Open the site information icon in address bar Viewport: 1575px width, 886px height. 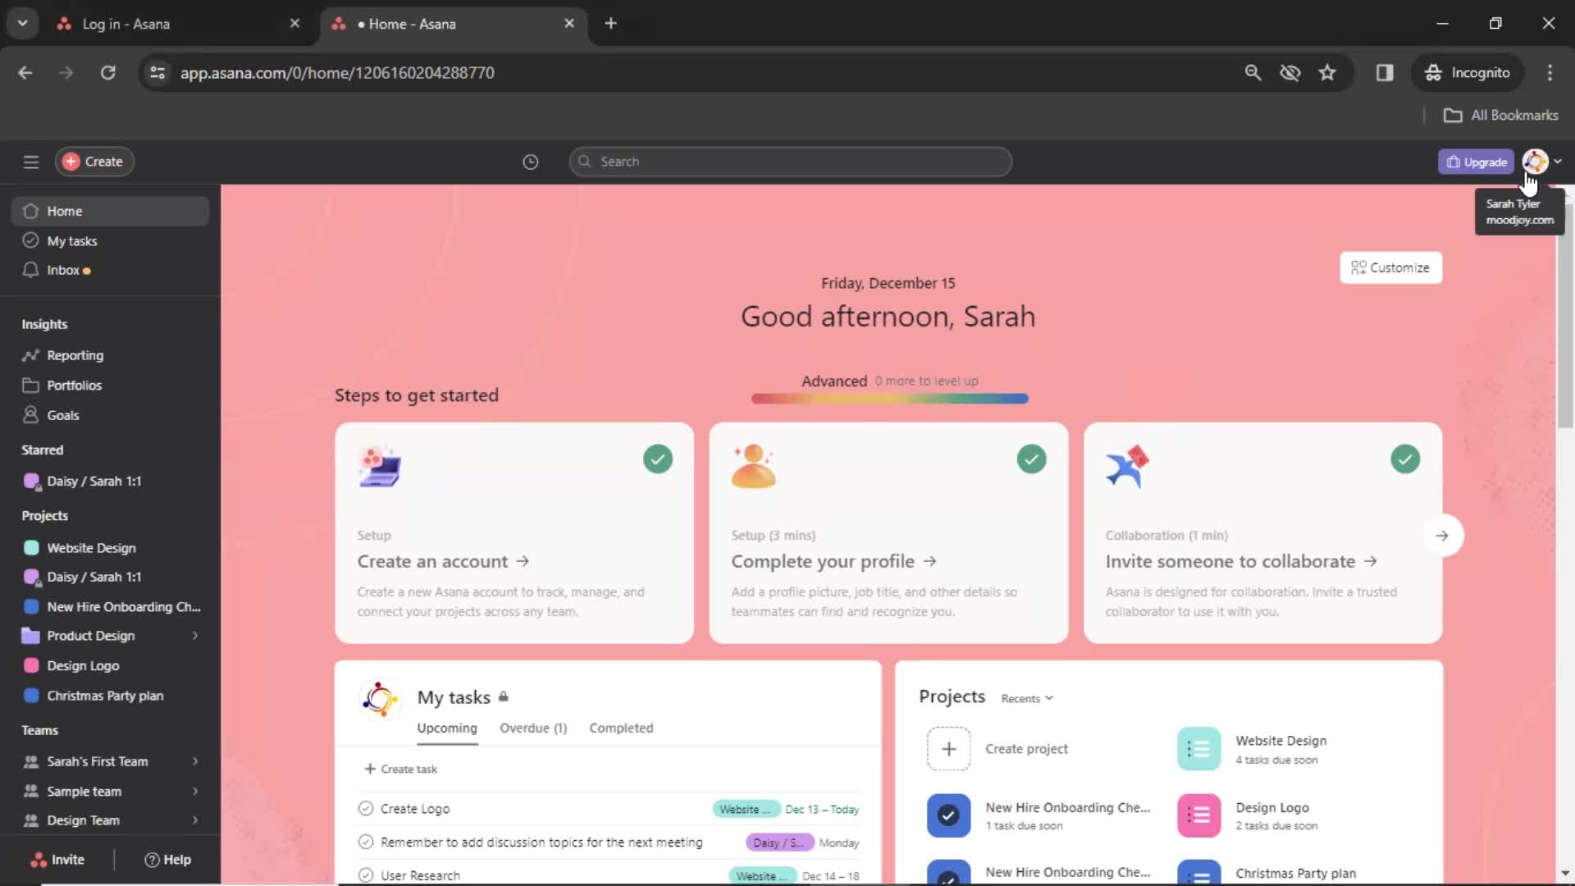coord(157,72)
